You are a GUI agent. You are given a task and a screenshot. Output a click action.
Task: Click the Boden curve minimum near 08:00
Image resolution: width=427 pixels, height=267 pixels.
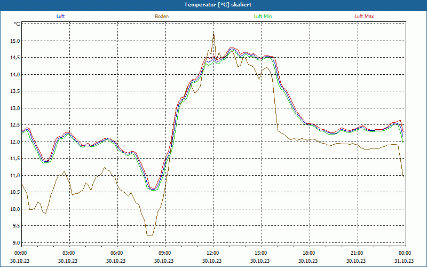(x=149, y=235)
